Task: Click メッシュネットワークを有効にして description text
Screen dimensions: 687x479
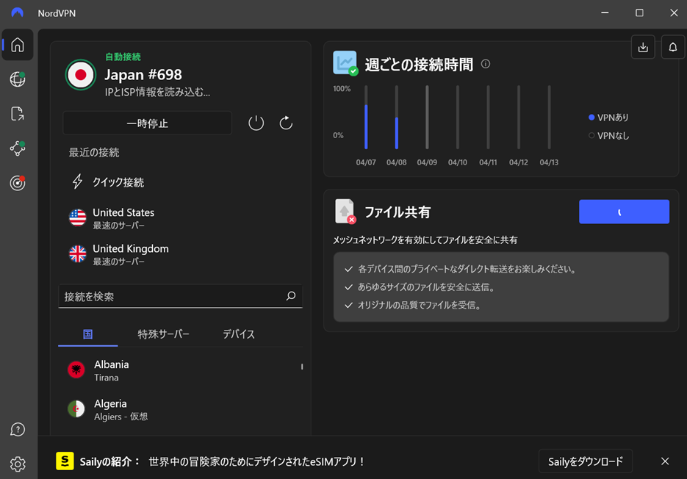Action: pos(425,239)
